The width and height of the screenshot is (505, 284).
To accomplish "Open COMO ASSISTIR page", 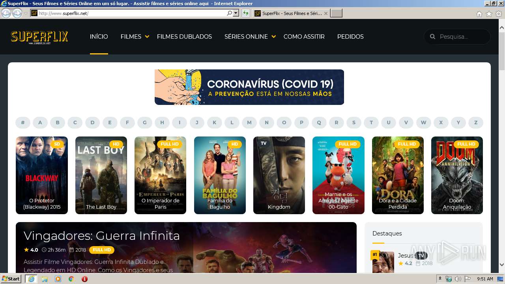I will pos(304,37).
